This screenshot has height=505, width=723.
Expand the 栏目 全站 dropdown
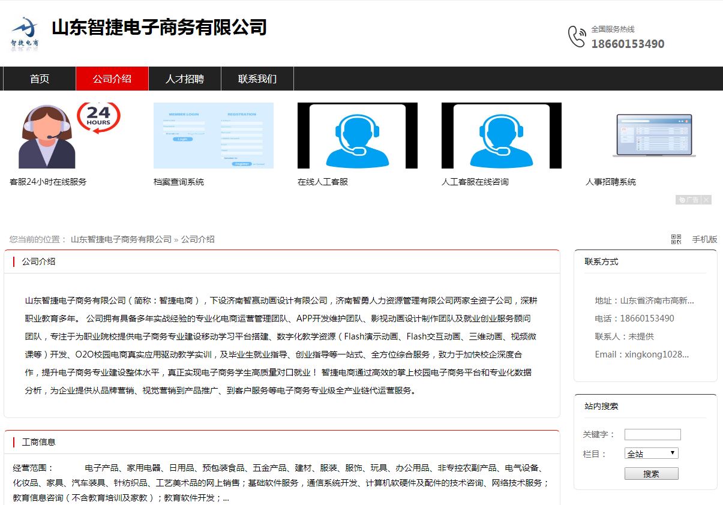[x=651, y=453]
